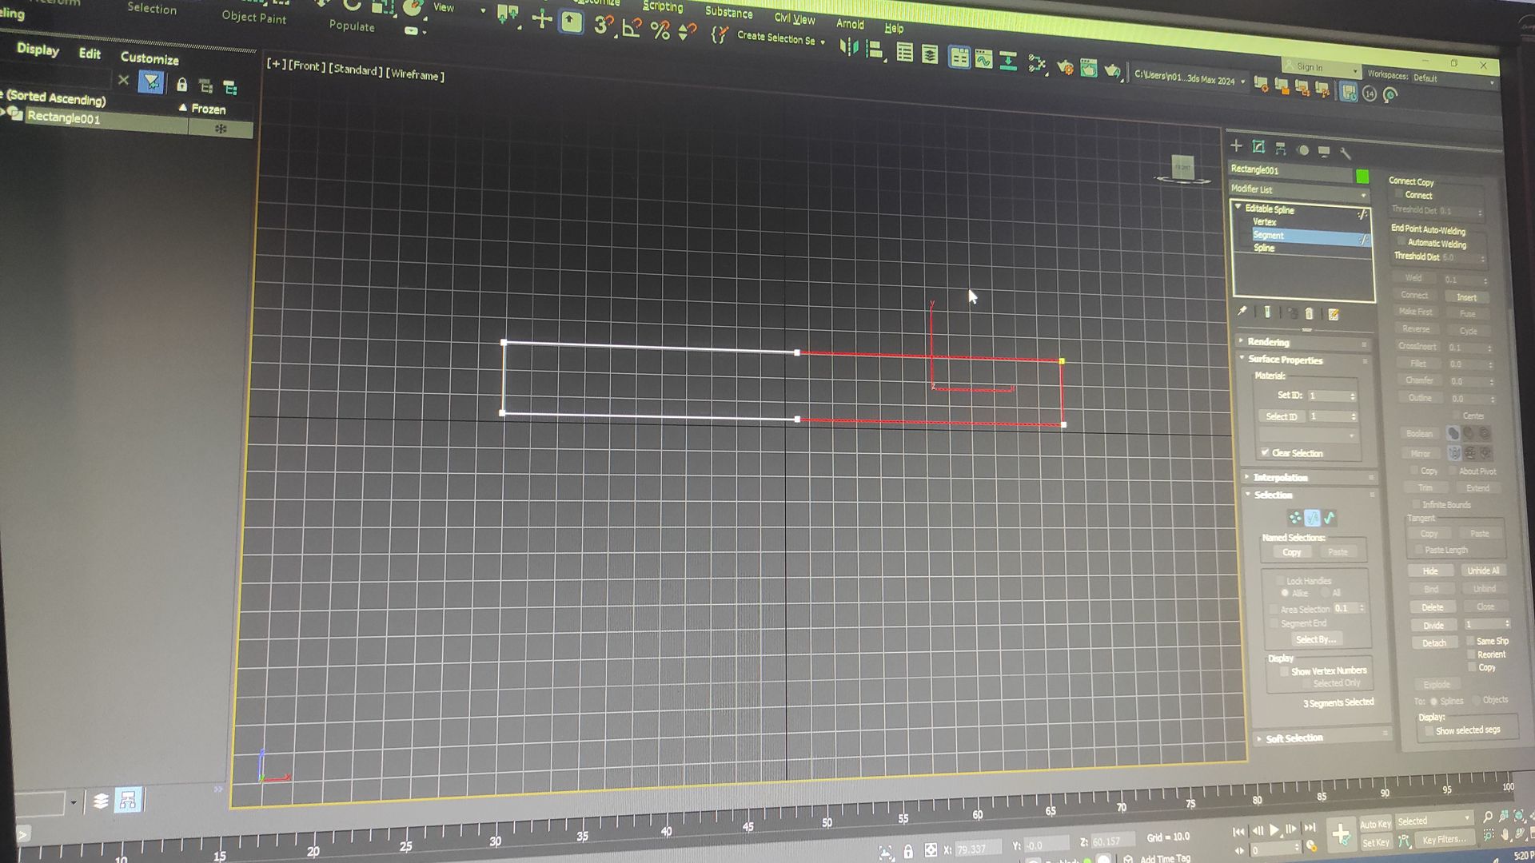The width and height of the screenshot is (1535, 863).
Task: Click Configure Modifier Sets icon
Action: tap(1333, 314)
